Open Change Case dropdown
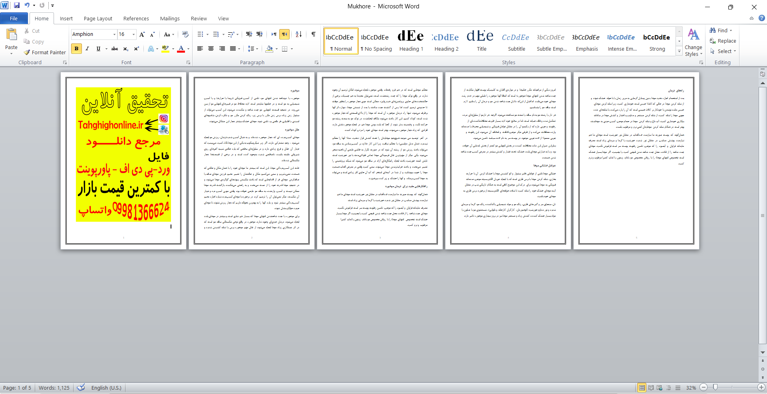 [169, 34]
